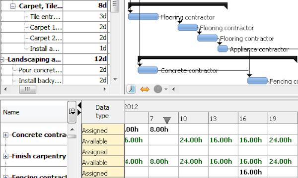Click the resource list vertical scrollbar thumb
298x178 pixels.
pyautogui.click(x=72, y=136)
